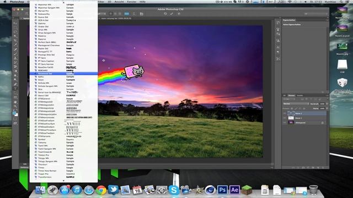Choose Times New Roman font
The height and width of the screenshot is (198, 353).
(64, 170)
